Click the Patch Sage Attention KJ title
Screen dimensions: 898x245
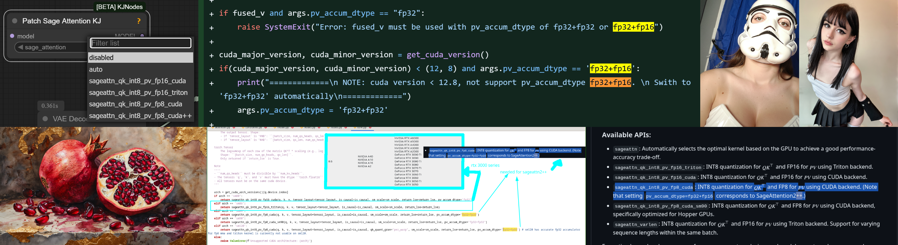click(62, 21)
